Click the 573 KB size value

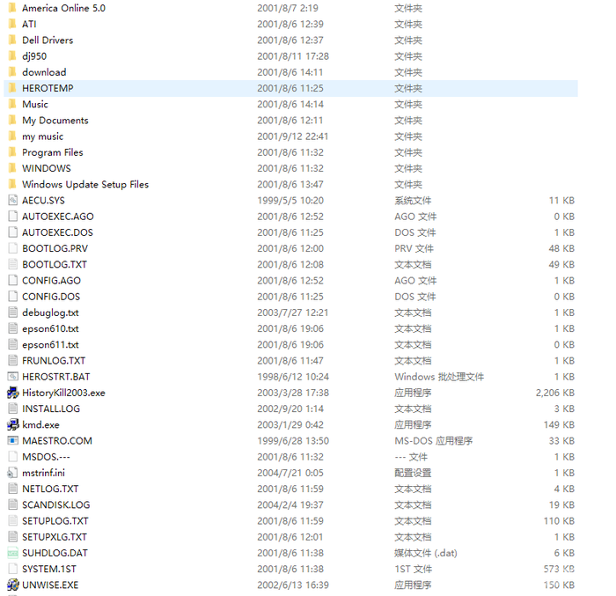(x=559, y=569)
